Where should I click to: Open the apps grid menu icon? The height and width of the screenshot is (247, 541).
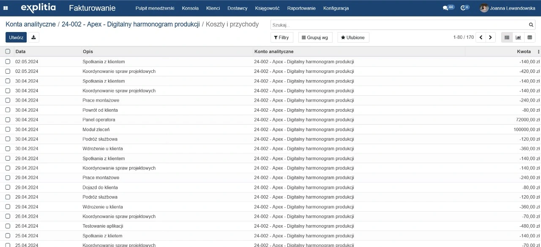6,8
